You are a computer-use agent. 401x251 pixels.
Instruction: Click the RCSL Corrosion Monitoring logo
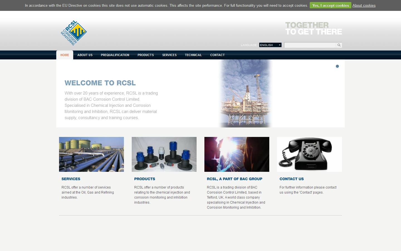coord(74,33)
